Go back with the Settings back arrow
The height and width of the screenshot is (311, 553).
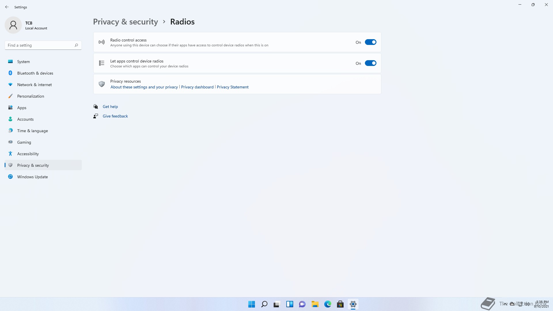(x=7, y=7)
